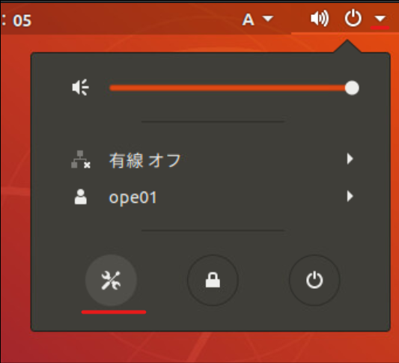This screenshot has height=363, width=399.
Task: Click the power icon in the top bar
Action: click(x=353, y=18)
